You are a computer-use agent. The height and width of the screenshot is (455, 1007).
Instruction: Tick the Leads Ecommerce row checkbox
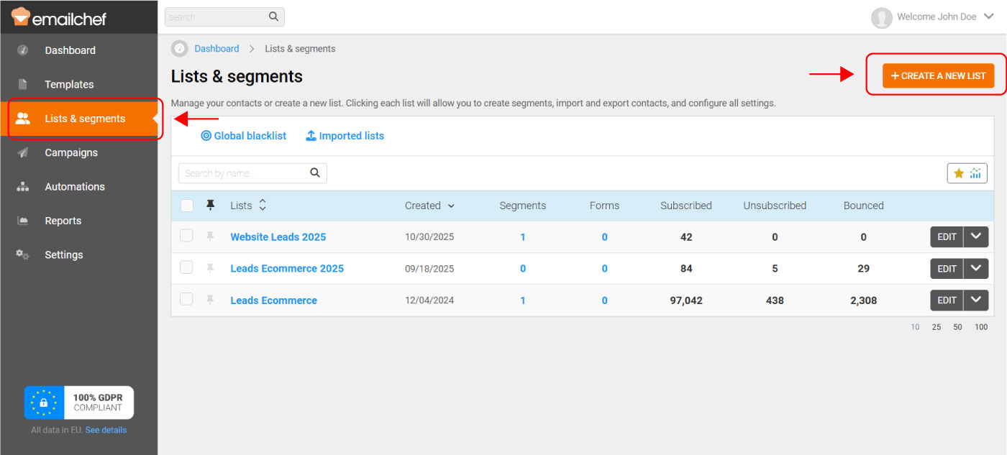click(x=186, y=300)
